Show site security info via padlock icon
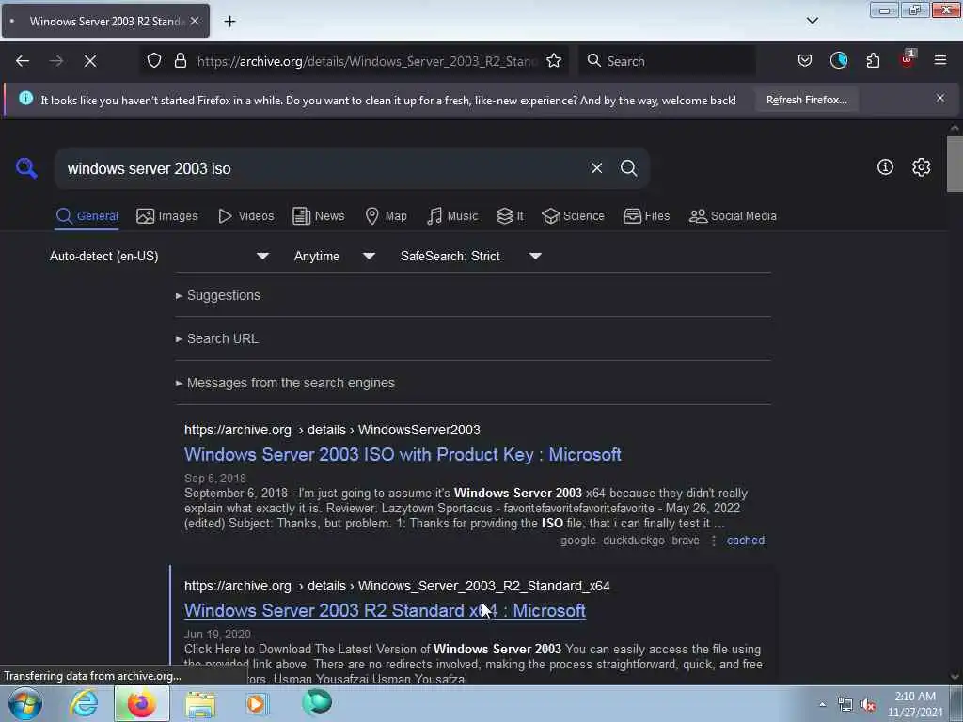 tap(180, 61)
